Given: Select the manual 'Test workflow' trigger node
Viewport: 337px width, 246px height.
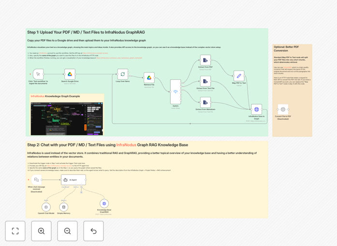Looking at the screenshot, I should tap(38, 74).
